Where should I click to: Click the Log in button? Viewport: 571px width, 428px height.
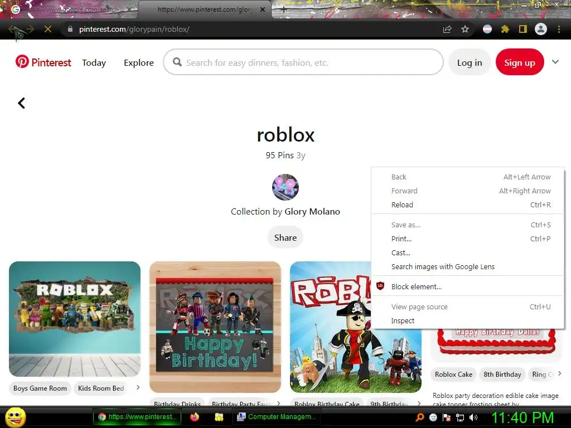(x=470, y=62)
